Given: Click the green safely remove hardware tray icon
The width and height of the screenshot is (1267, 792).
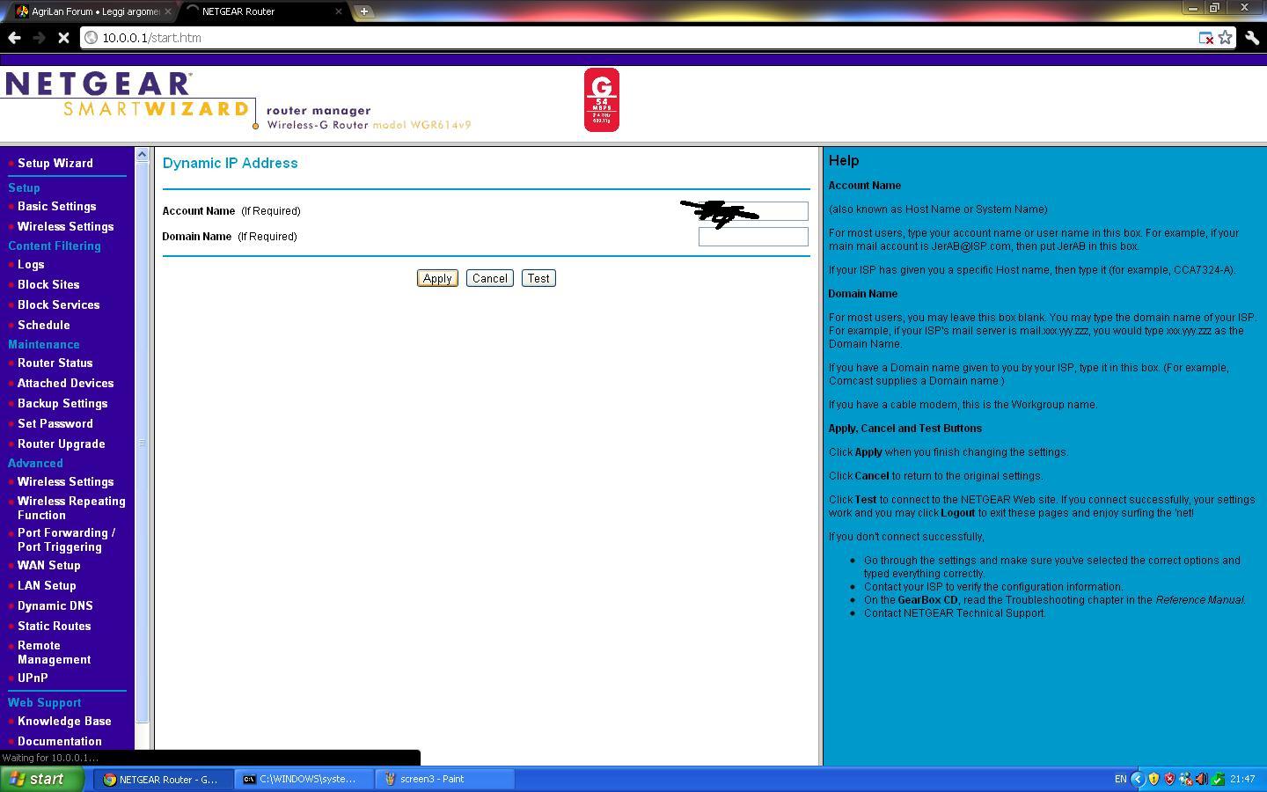Looking at the screenshot, I should point(1218,779).
